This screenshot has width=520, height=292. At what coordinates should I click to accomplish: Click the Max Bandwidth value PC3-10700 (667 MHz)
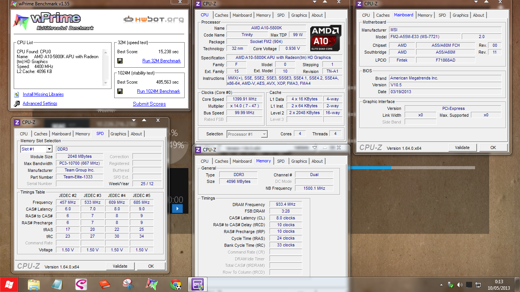click(x=79, y=163)
